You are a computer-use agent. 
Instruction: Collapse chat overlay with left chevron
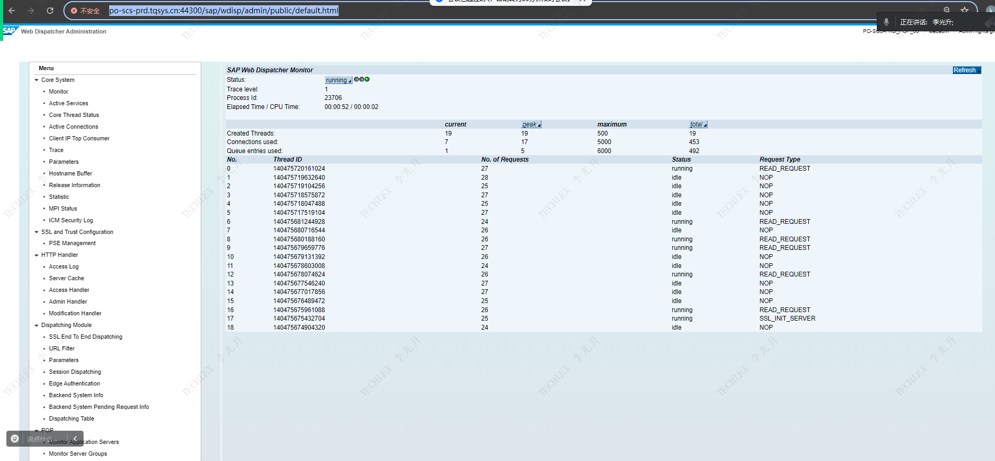75,439
